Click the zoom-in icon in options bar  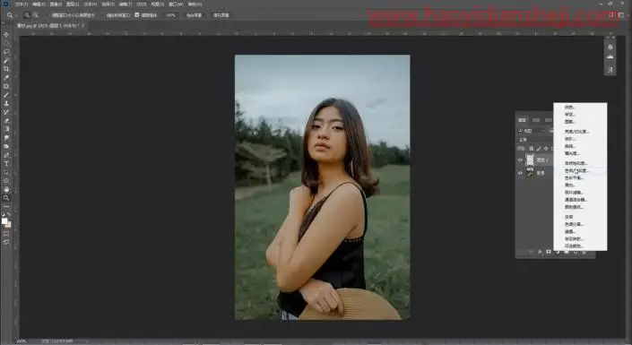pos(26,15)
